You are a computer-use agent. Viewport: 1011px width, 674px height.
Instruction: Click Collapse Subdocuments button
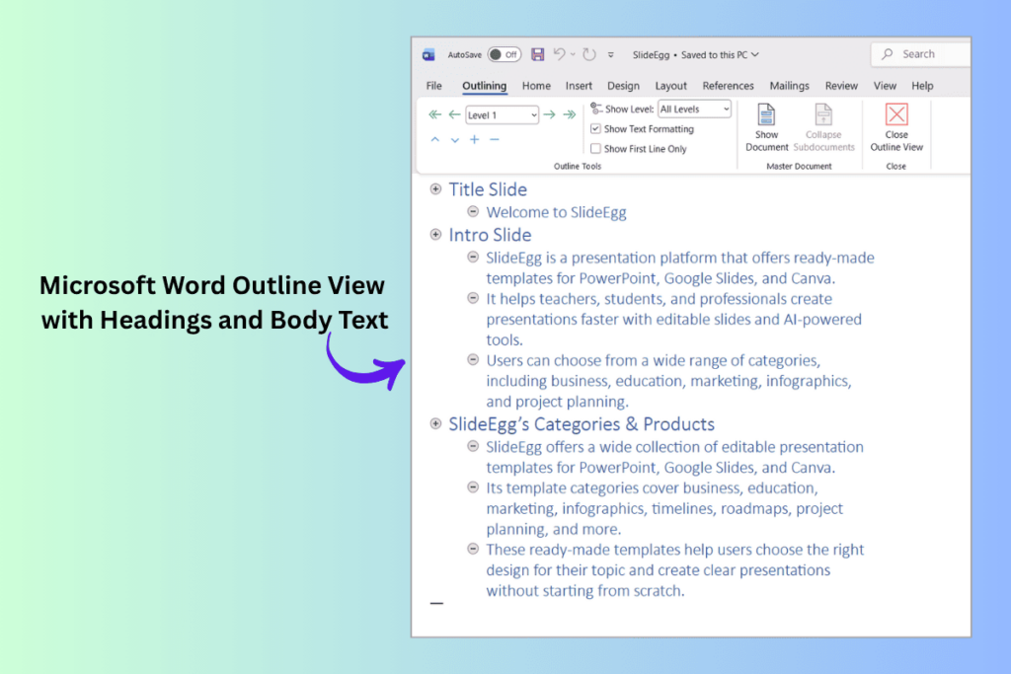823,127
